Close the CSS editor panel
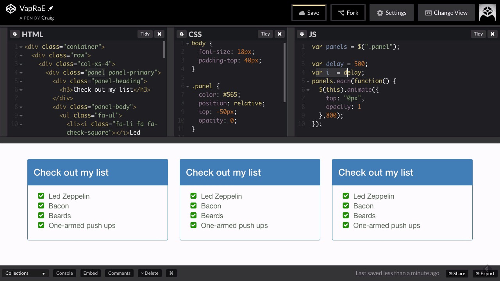500x281 pixels. coord(280,34)
